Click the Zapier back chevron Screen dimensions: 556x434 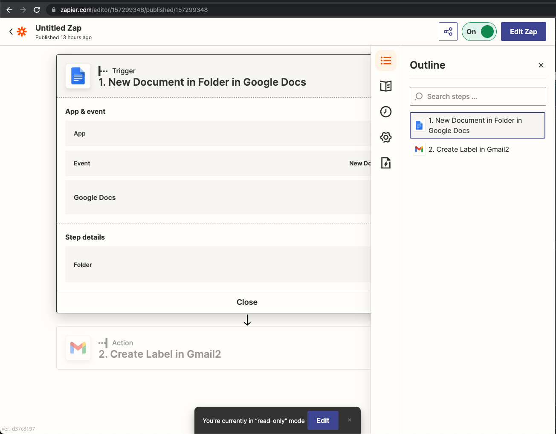point(11,32)
